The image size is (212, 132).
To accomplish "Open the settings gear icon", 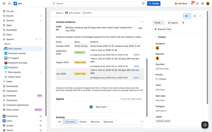I will pos(203,3).
